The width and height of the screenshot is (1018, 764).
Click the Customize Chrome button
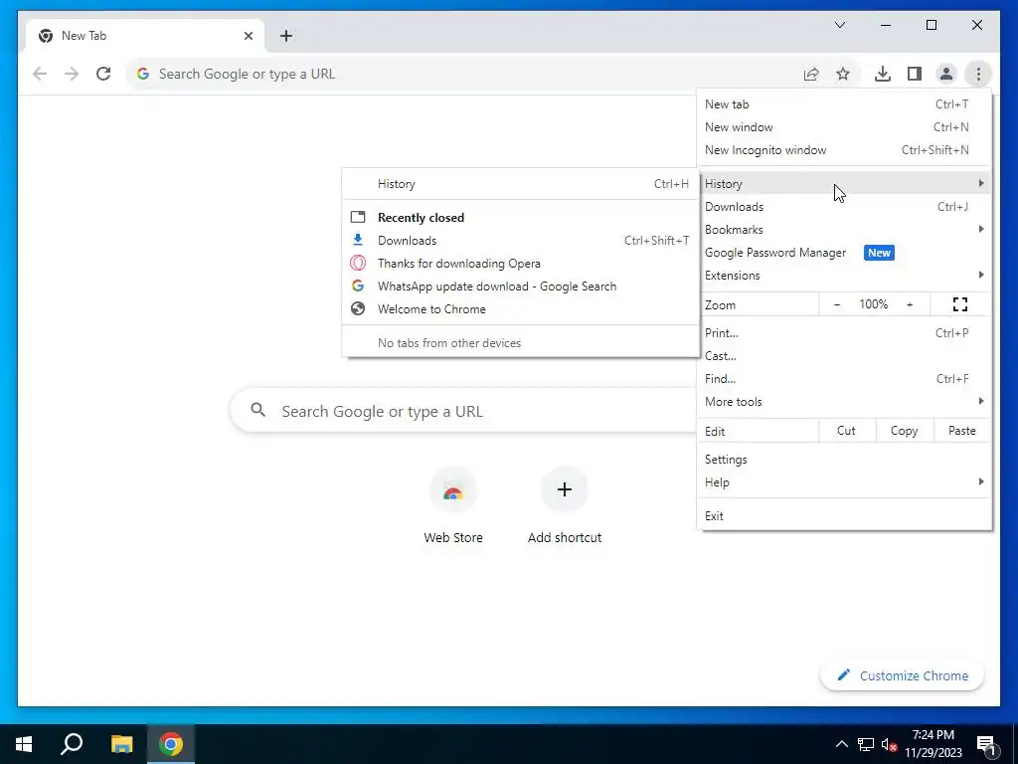point(902,675)
